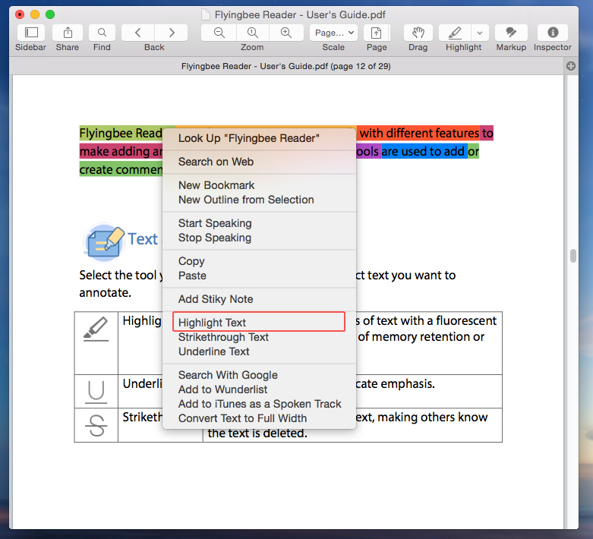This screenshot has width=593, height=539.
Task: Go forward with the right chevron
Action: [x=172, y=33]
